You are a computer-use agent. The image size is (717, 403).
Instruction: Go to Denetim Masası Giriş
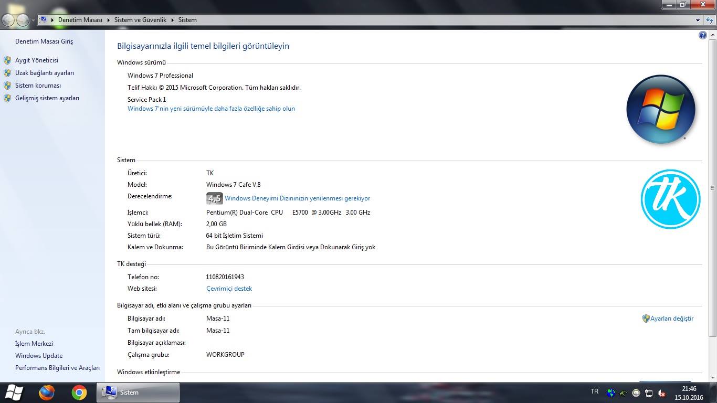44,41
